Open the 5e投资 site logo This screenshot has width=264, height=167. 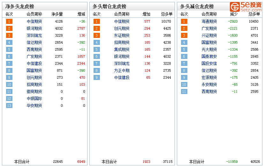point(246,7)
